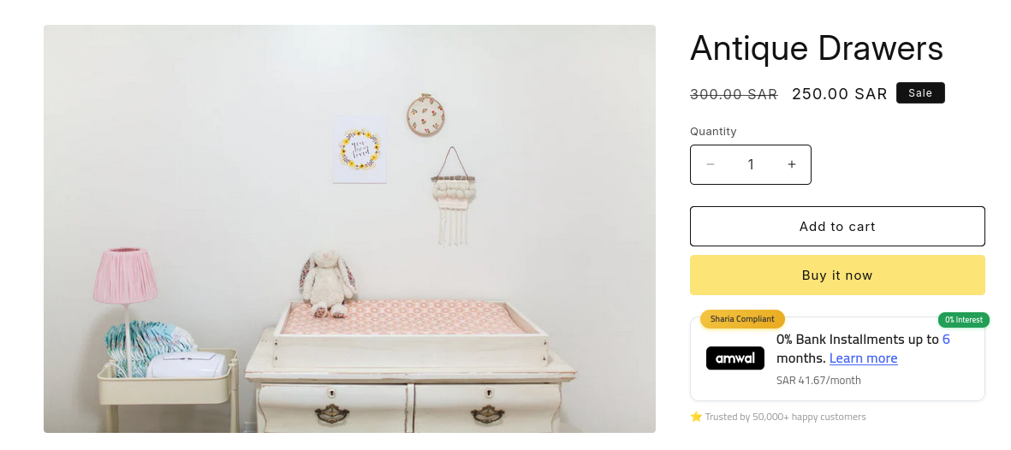Click the blue 6 months number
This screenshot has width=1011, height=450.
tap(946, 339)
